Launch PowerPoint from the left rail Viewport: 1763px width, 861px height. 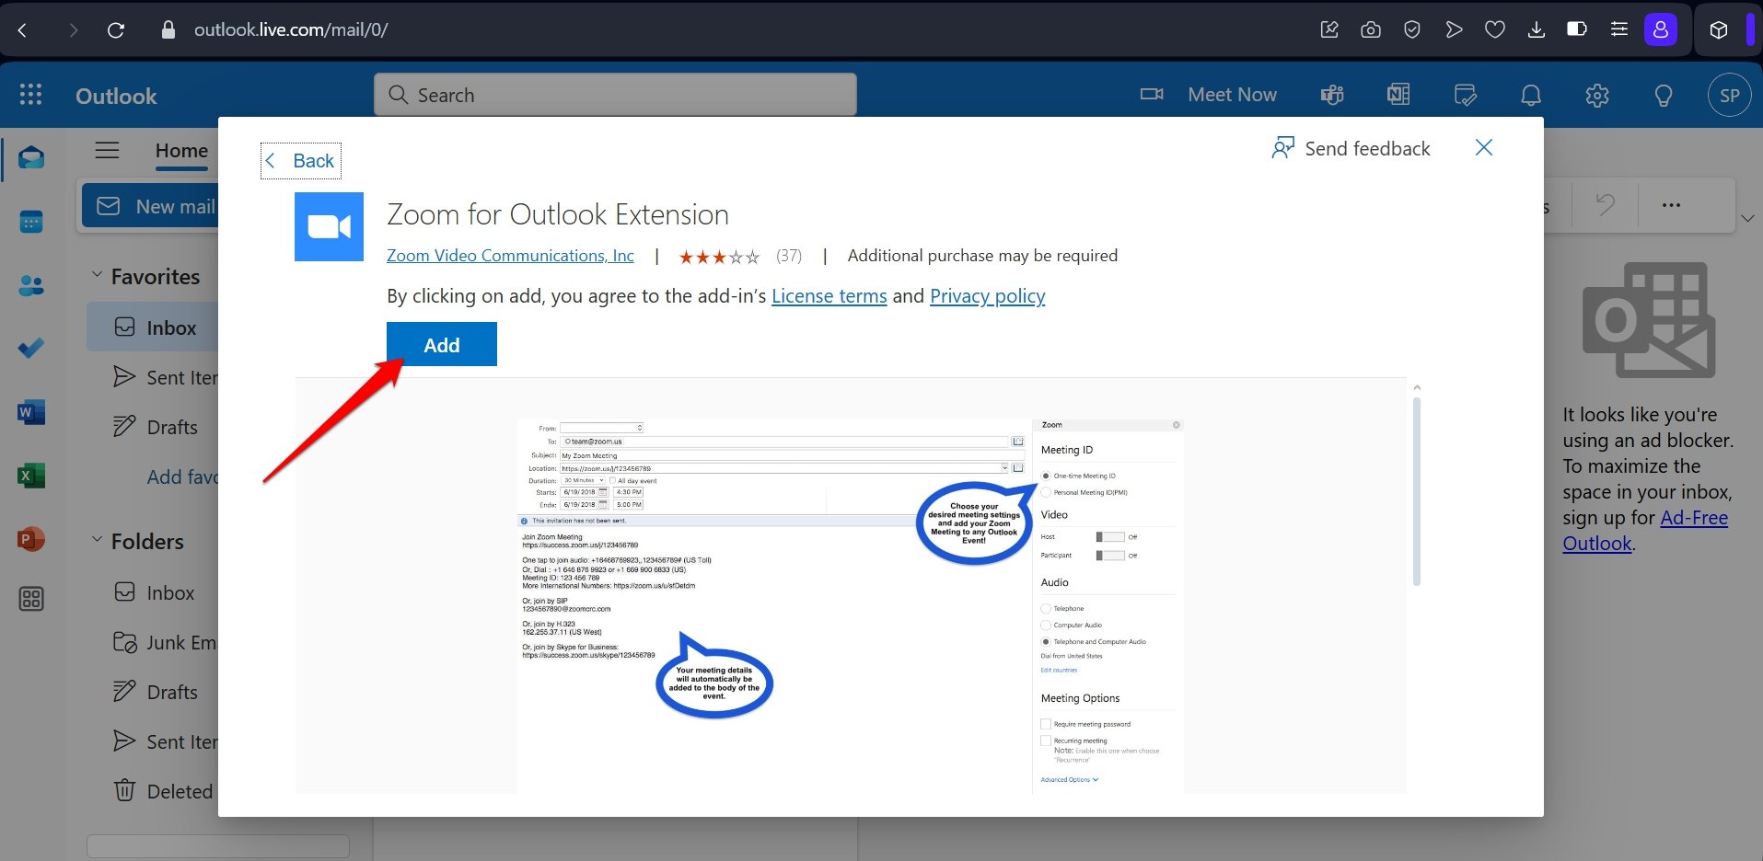click(x=31, y=539)
